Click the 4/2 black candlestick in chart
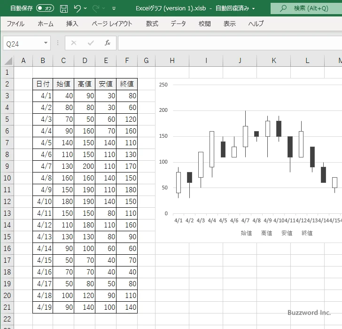This screenshot has height=329, width=342. click(x=189, y=177)
